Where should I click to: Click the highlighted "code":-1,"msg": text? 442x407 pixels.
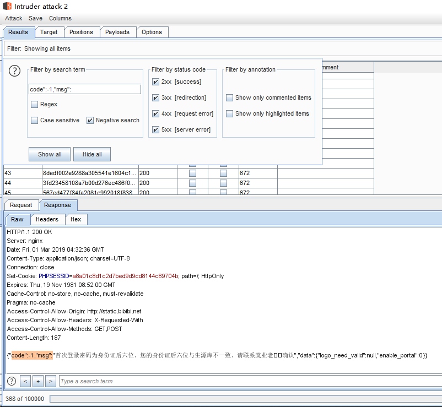[32, 355]
